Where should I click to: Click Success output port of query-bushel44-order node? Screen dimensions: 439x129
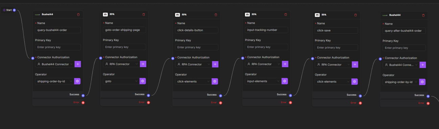tap(83, 95)
